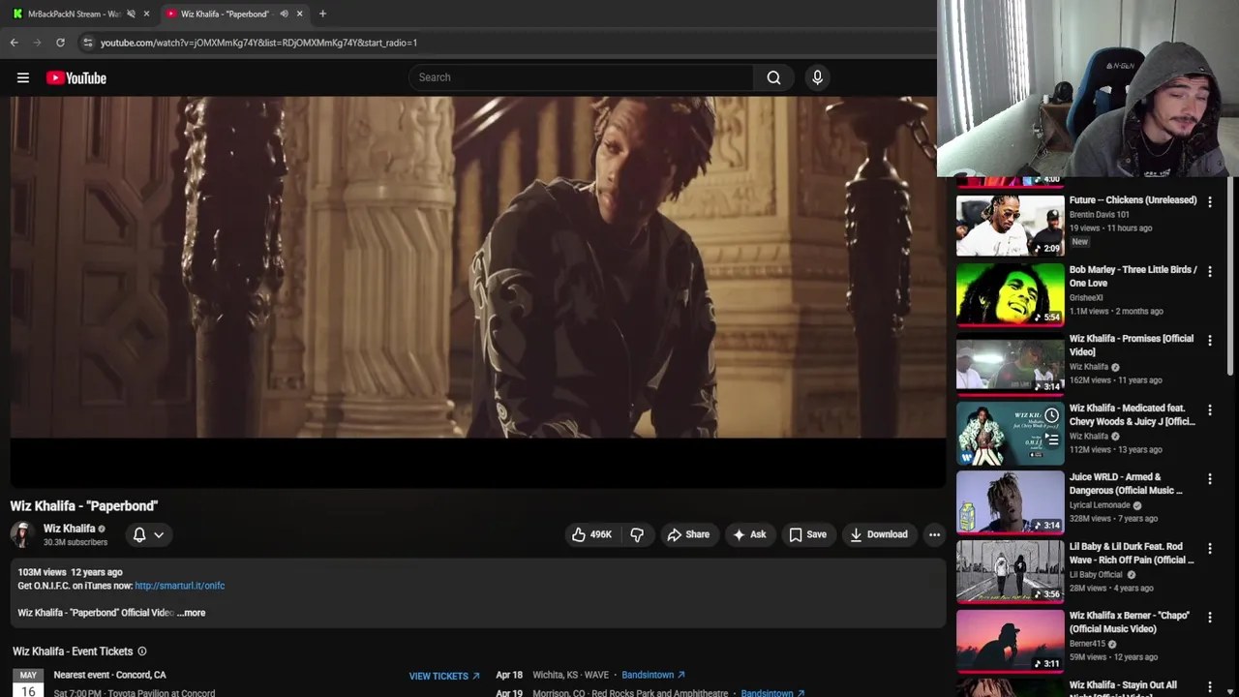Open the smarturl.it/onifc link
1239x697 pixels.
coord(180,586)
